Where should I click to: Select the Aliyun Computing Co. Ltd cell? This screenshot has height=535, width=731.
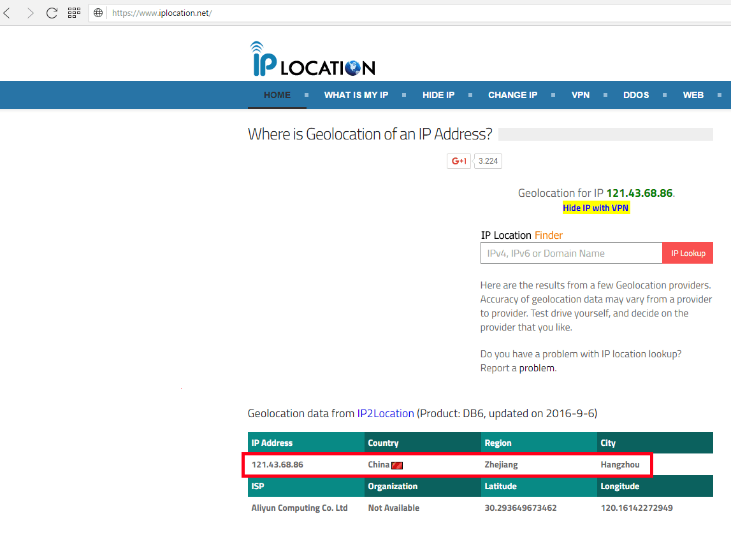(x=300, y=508)
